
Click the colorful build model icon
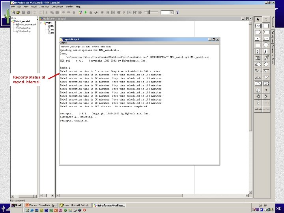[80, 12]
